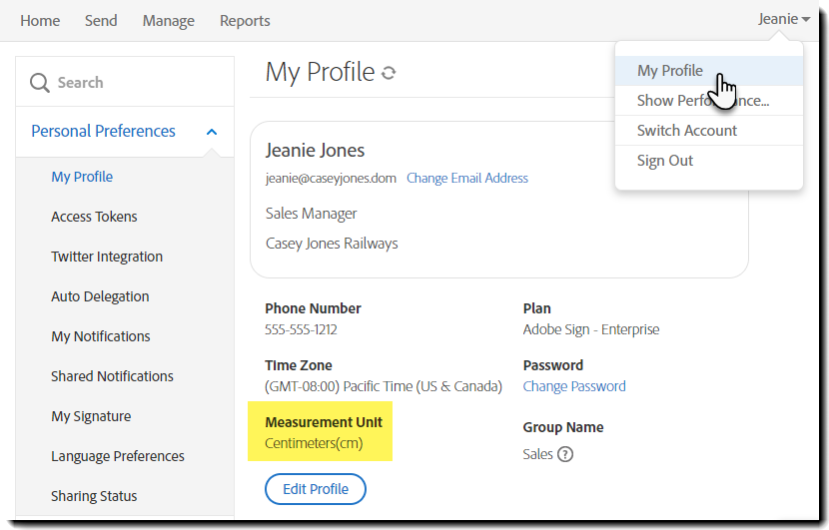Open the Jeanie user dropdown
829x530 pixels.
(783, 19)
